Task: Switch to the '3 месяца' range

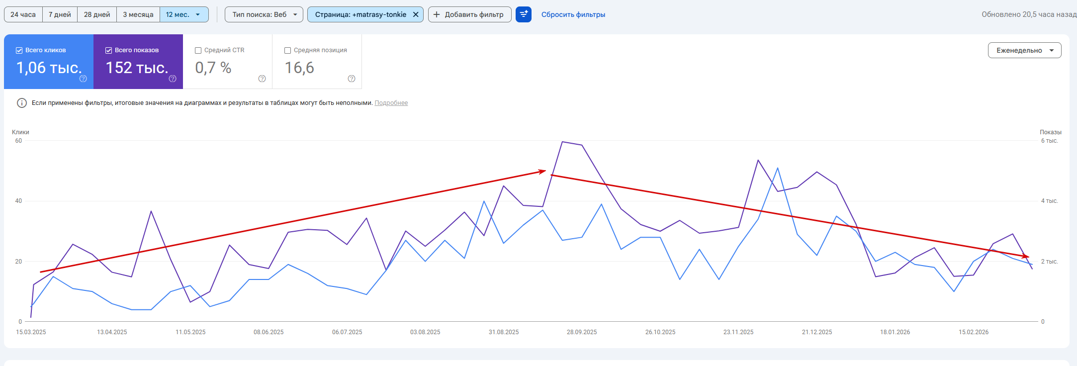Action: point(138,14)
